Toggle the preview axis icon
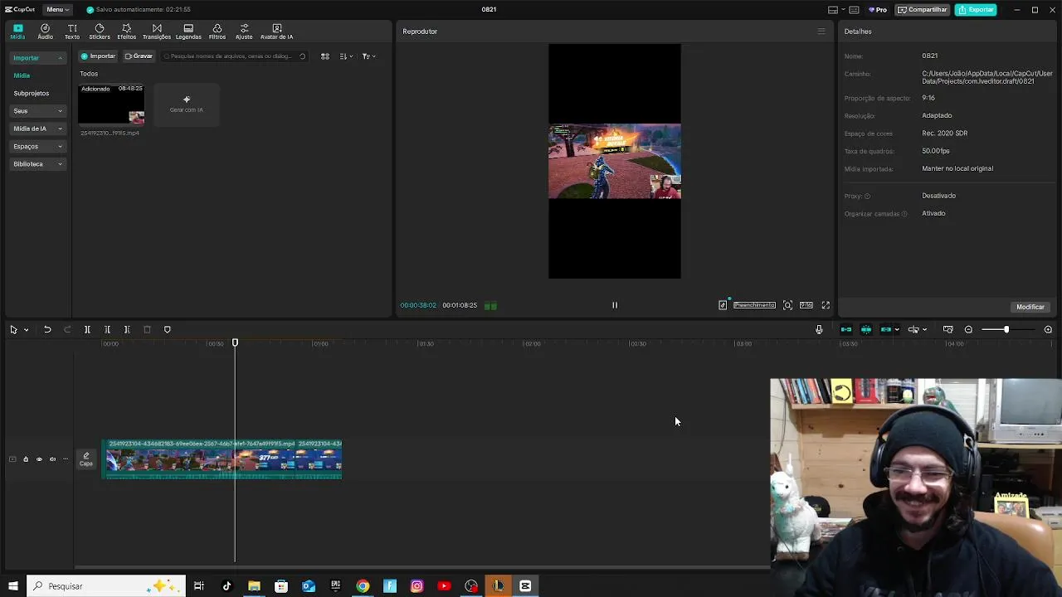 (913, 330)
